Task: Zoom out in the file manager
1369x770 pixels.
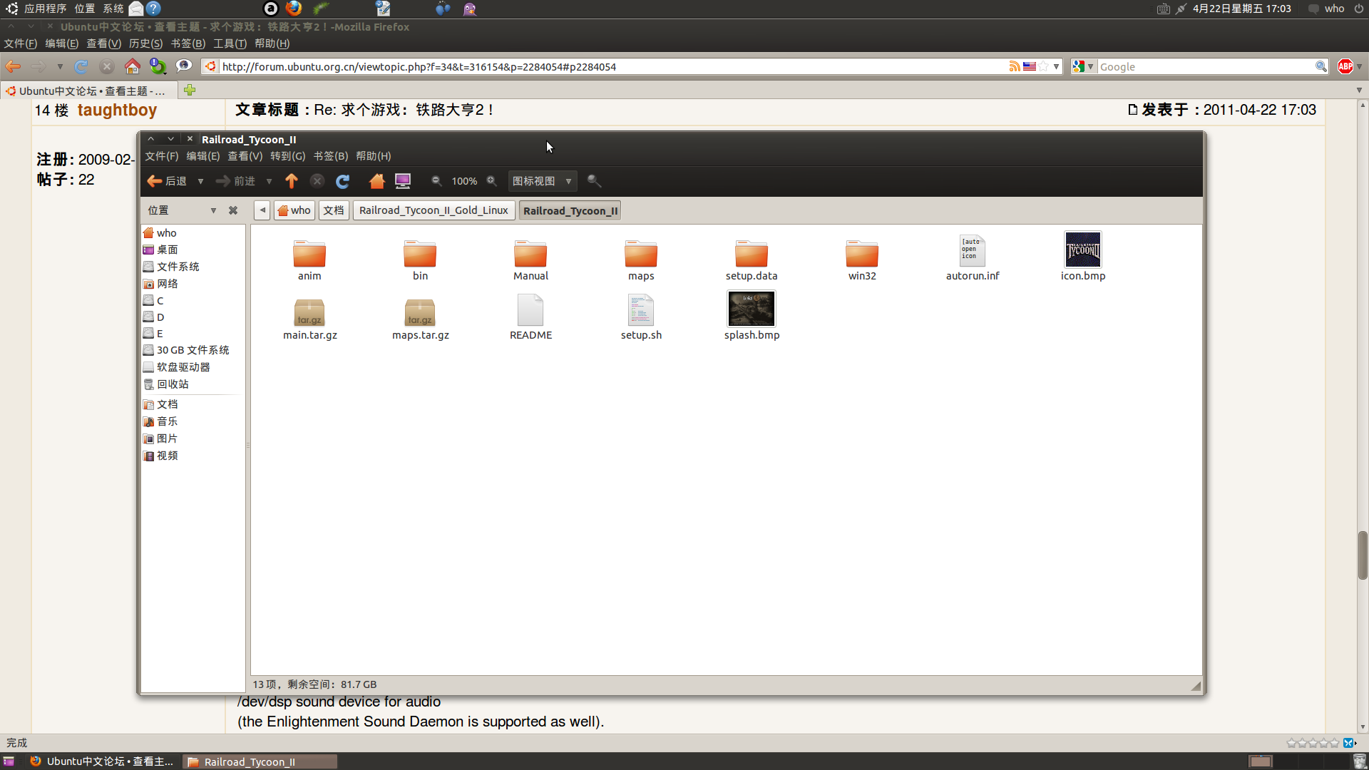Action: [436, 181]
